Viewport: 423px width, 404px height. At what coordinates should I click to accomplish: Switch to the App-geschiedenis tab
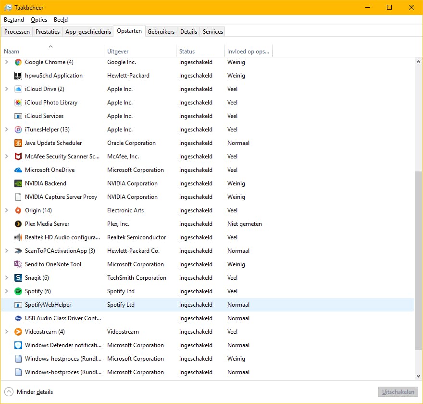(88, 32)
